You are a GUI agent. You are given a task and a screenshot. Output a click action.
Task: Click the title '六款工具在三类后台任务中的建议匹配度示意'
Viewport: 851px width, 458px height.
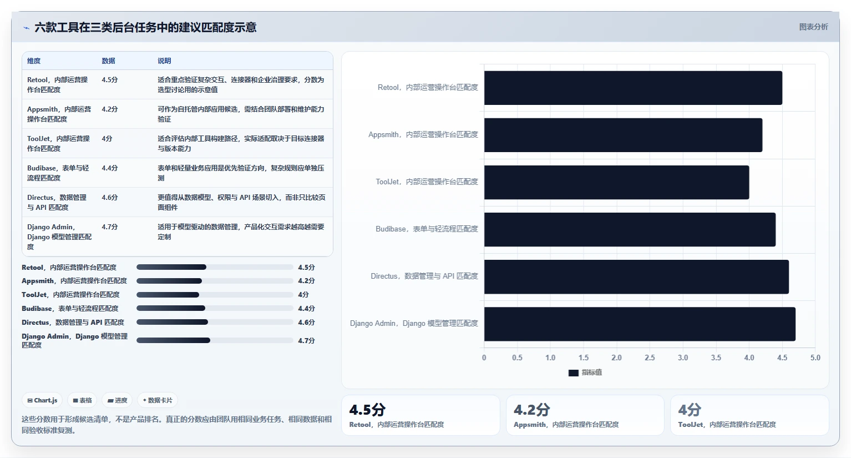[145, 28]
